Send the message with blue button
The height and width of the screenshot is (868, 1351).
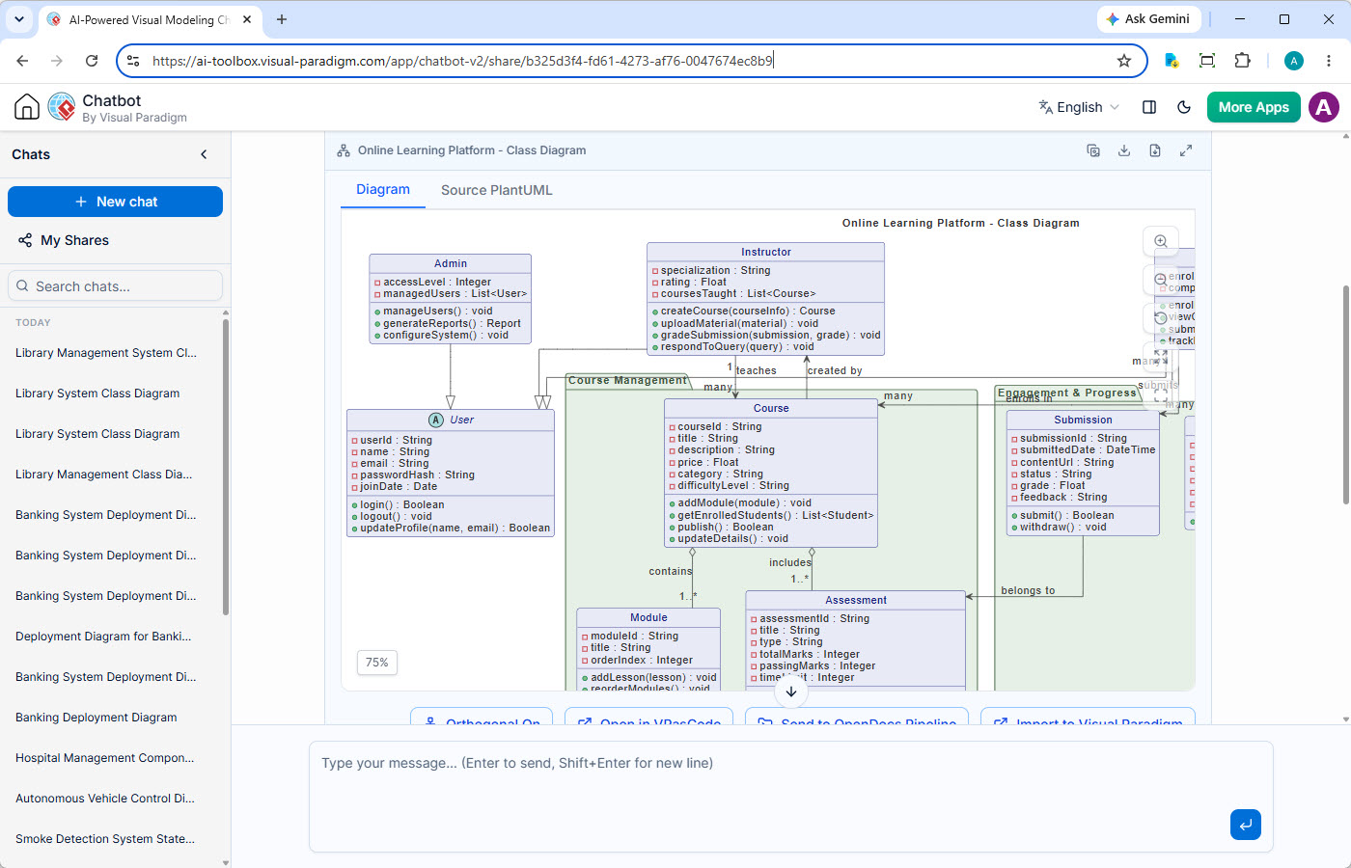point(1246,825)
